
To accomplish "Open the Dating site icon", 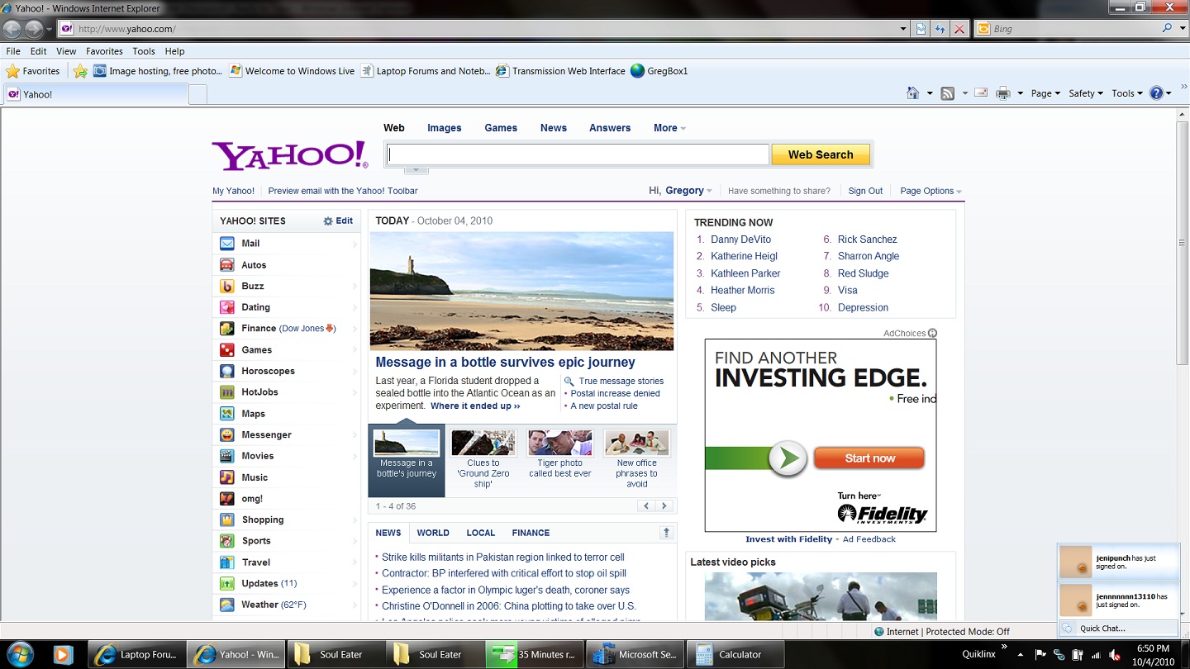I will tap(226, 307).
